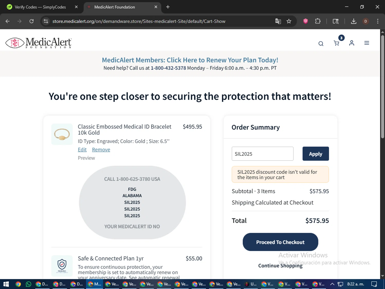
Task: Open a new browser tab
Action: [168, 7]
